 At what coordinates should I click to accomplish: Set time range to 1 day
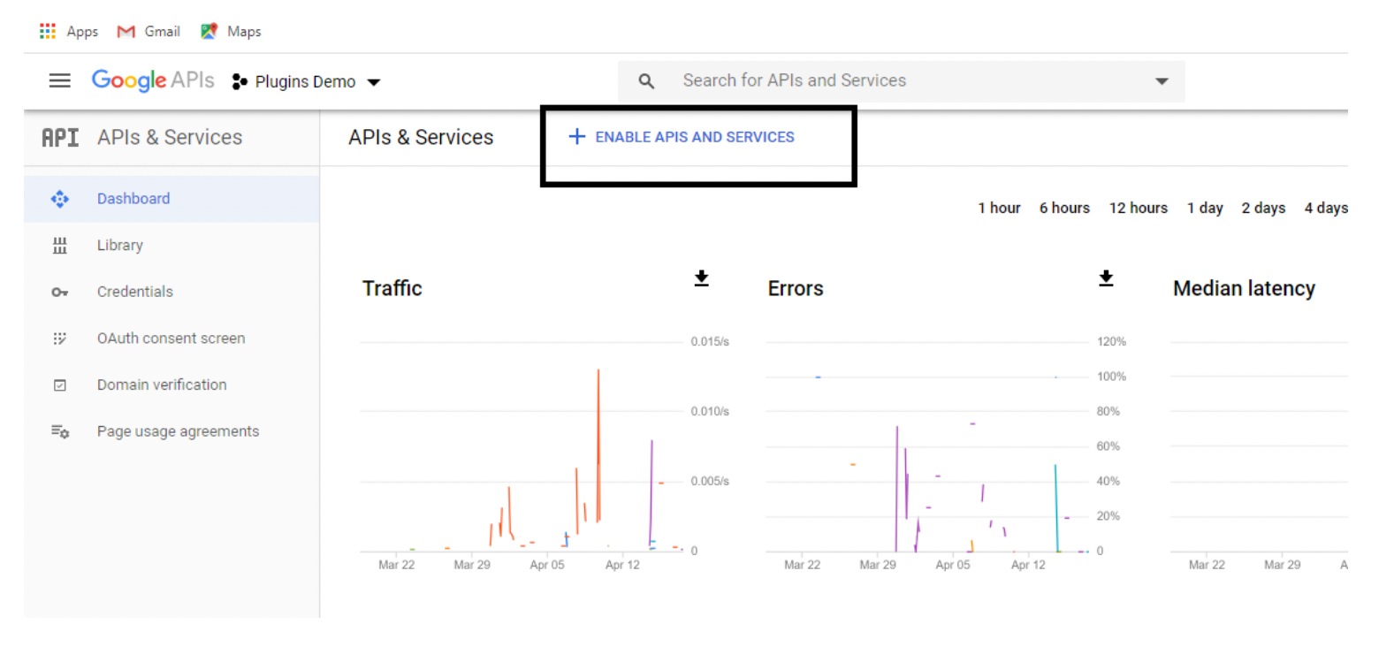tap(1205, 209)
